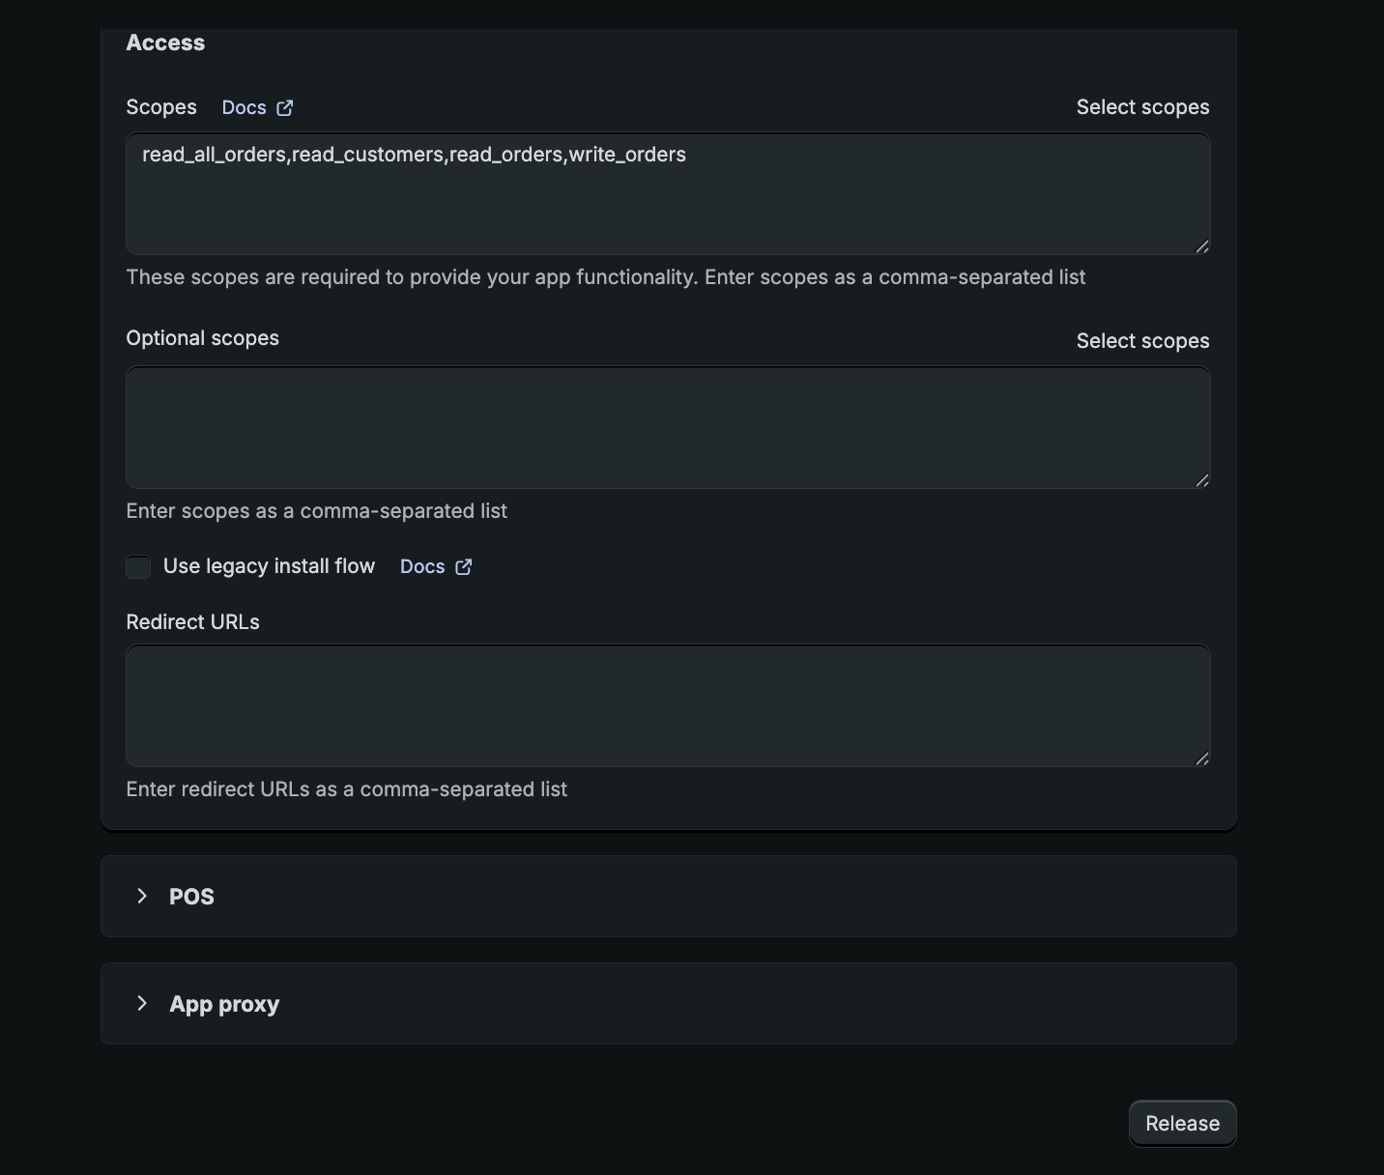Expand the App proxy section chevron
This screenshot has width=1384, height=1175.
142,1003
